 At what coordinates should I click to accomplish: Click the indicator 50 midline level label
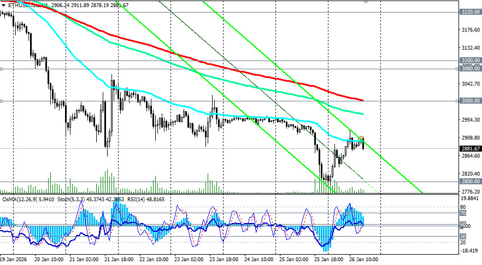point(462,225)
